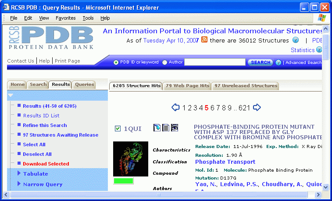The width and height of the screenshot is (332, 201).
Task: Click help icon next to SEARCH button
Action: click(278, 62)
